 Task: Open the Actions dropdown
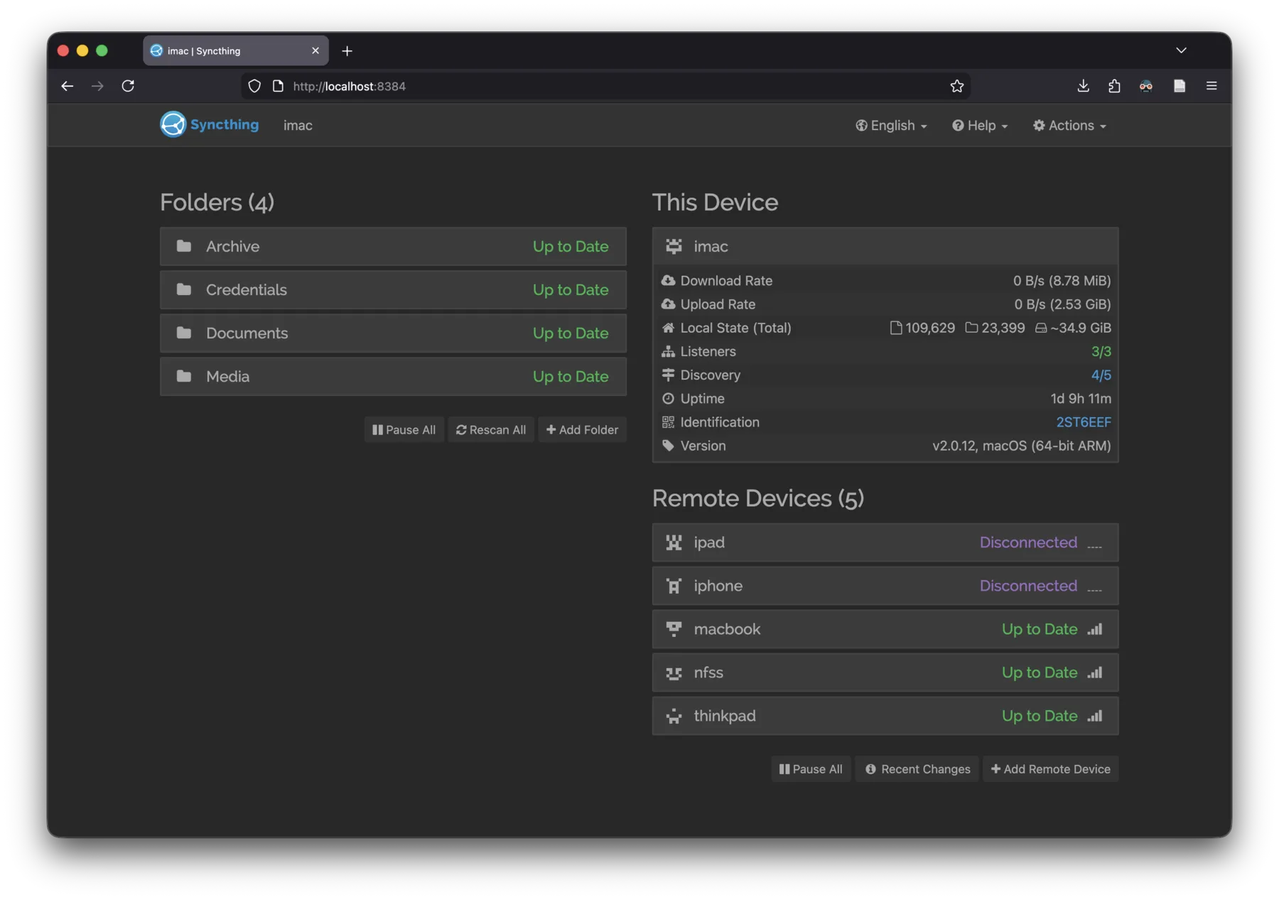(x=1069, y=125)
